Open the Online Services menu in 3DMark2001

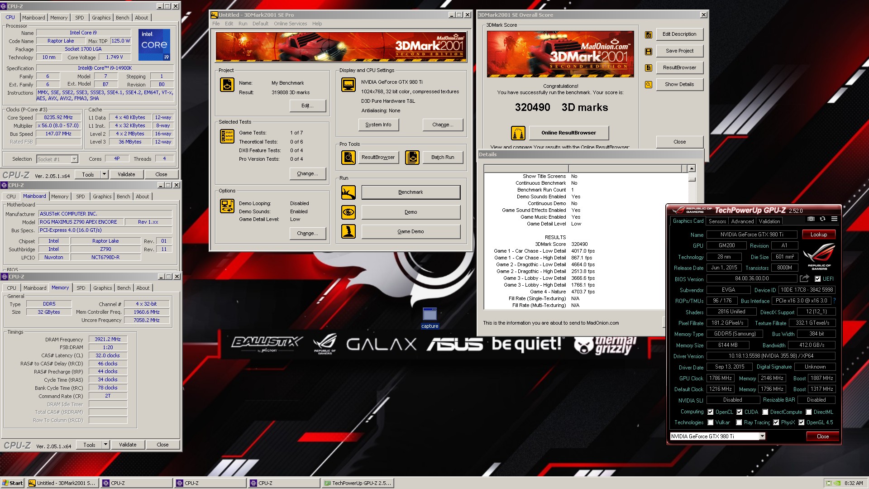(290, 24)
